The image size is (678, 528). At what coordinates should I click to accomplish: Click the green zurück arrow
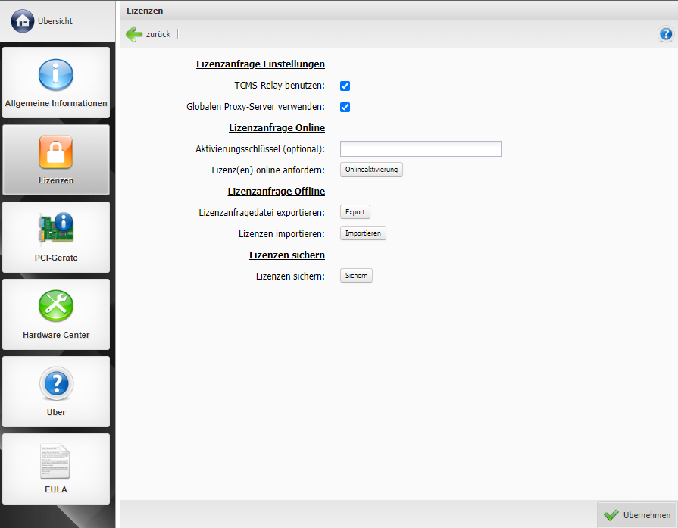[x=135, y=34]
